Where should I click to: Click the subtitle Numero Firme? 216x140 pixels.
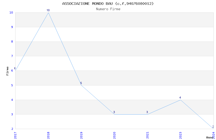click(x=108, y=9)
